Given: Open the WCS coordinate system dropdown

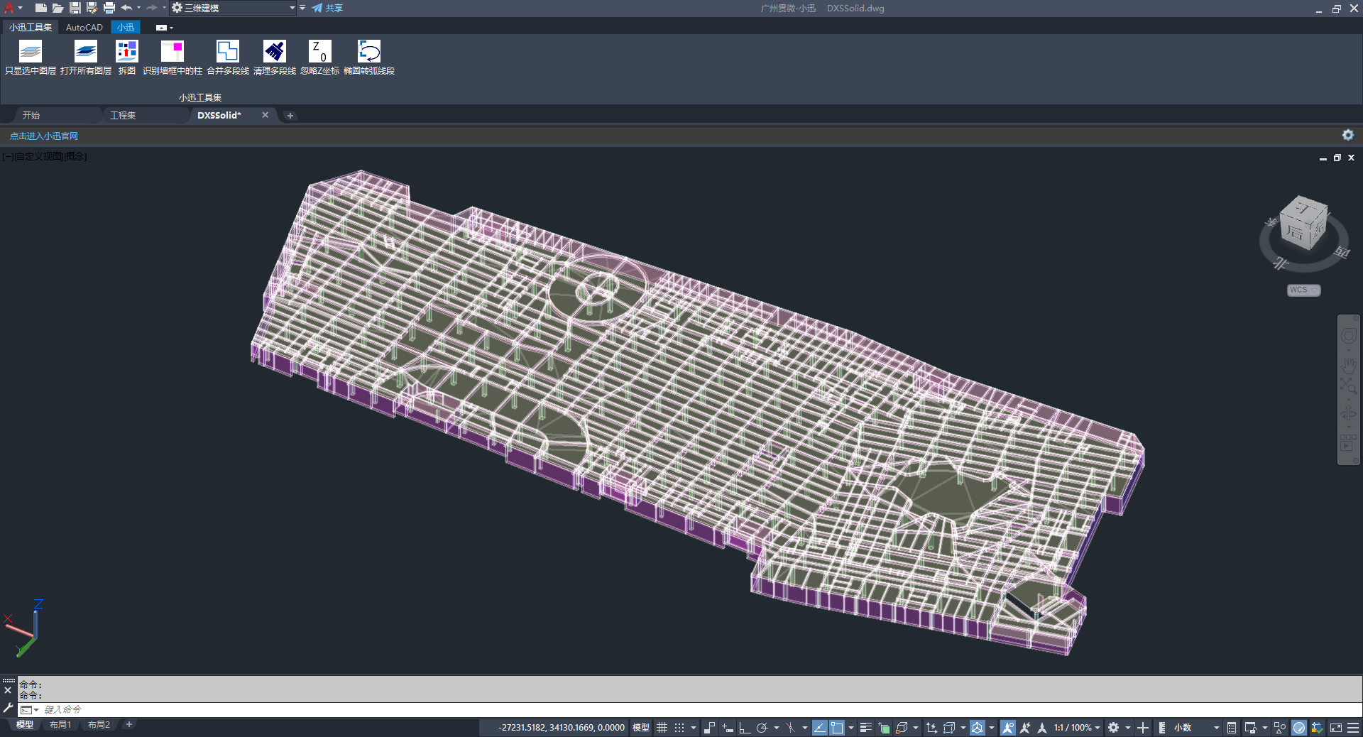Looking at the screenshot, I should (x=1303, y=290).
